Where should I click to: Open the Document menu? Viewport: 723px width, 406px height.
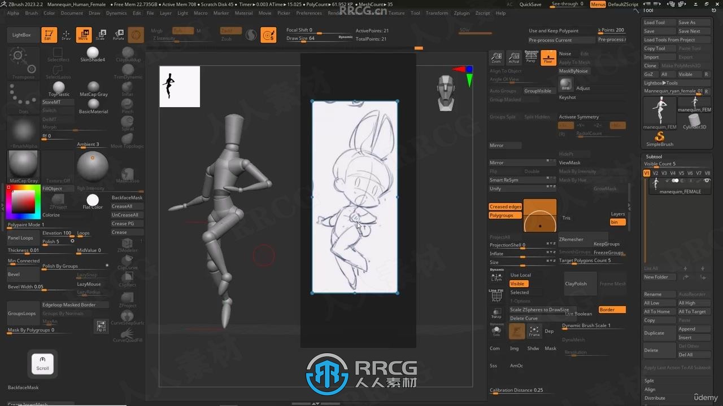[x=72, y=13]
